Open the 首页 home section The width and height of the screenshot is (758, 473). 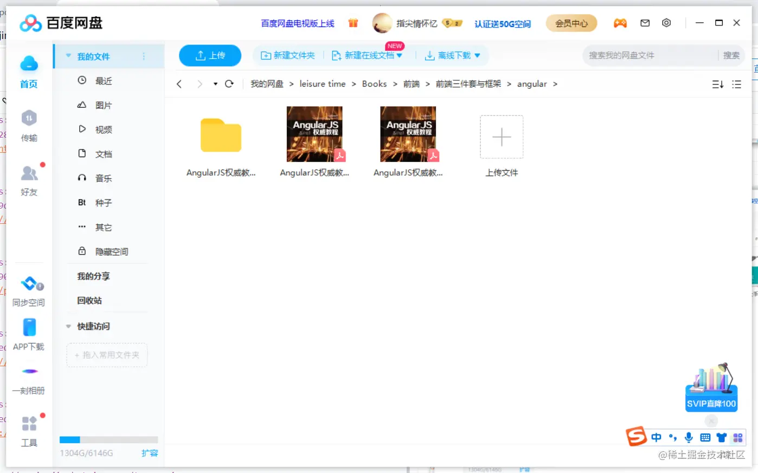tap(29, 72)
